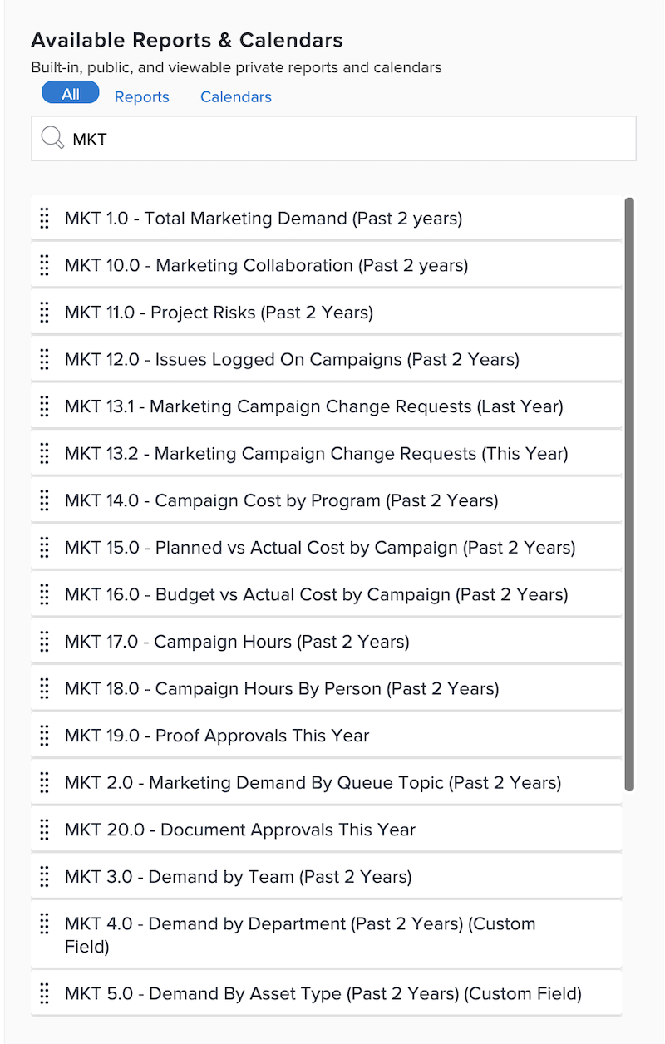Click the drag handle for MKT 13.1 report

coord(44,406)
